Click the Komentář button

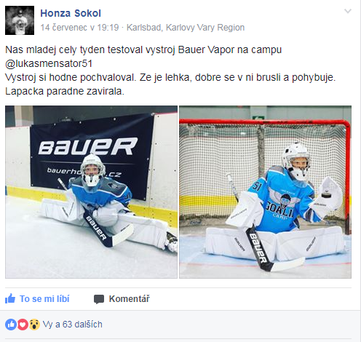122,299
